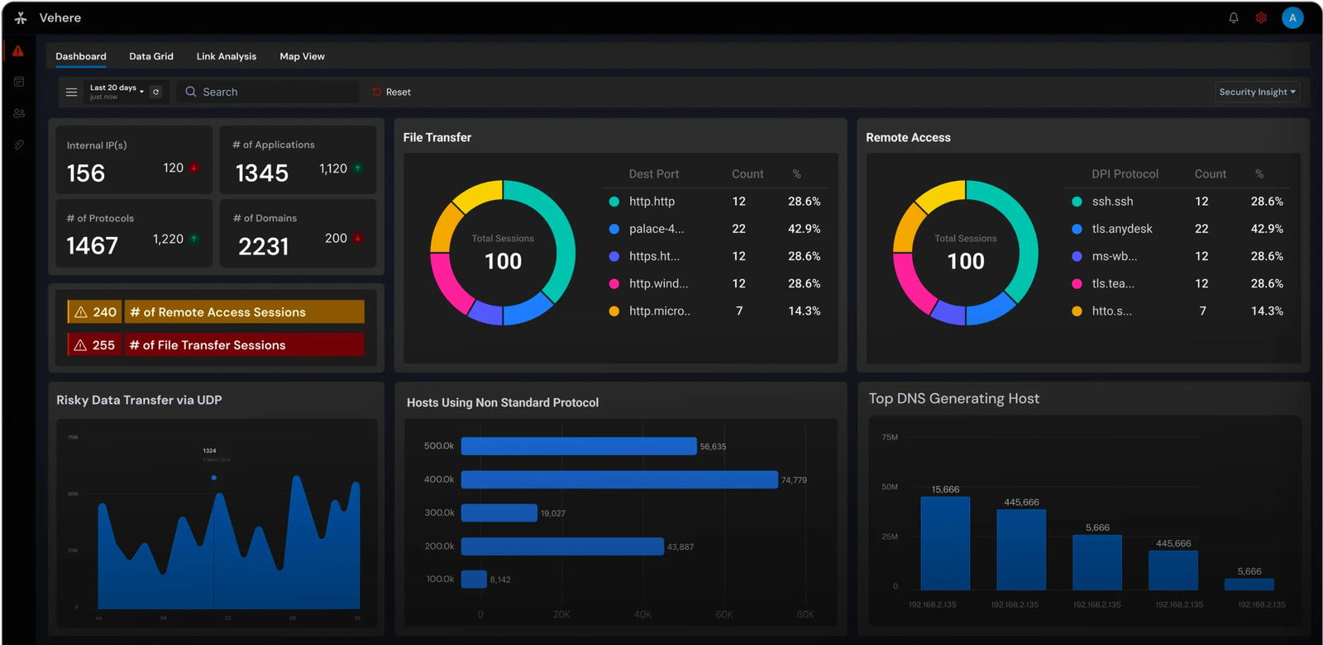Open the paperclip icon in the left sidebar

pyautogui.click(x=19, y=145)
